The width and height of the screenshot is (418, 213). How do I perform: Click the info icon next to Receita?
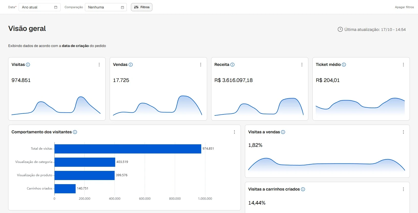click(x=232, y=65)
